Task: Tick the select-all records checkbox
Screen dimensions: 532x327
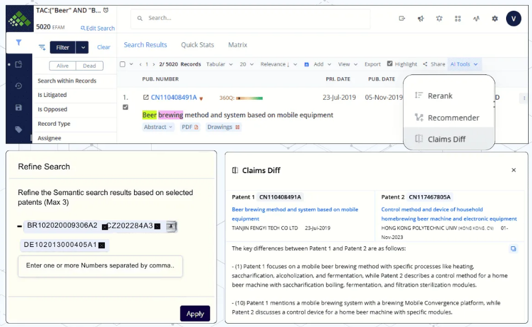Action: [123, 64]
